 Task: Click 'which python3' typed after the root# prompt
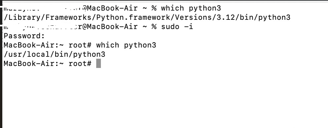126,45
